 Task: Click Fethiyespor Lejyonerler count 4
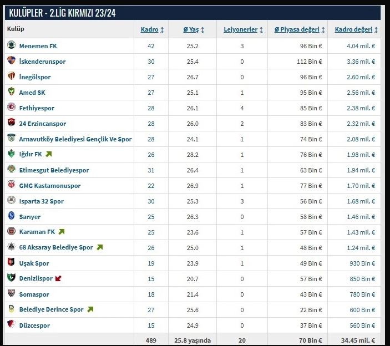[x=242, y=108]
